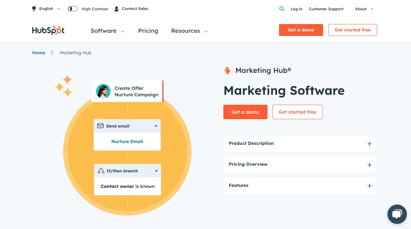This screenshot has height=229, width=411.
Task: Expand the Pricing Overview section
Action: [x=300, y=164]
